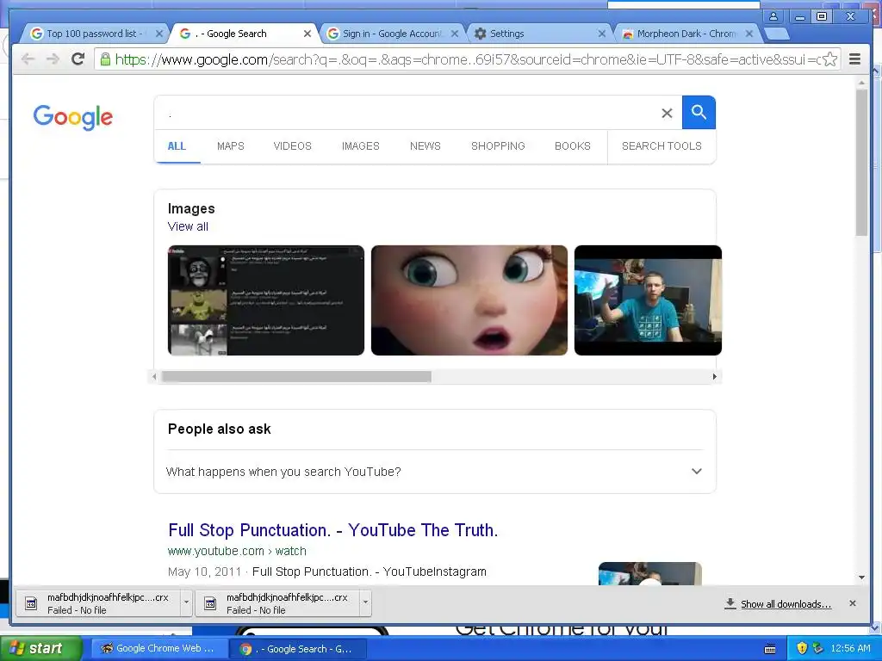Open the Chrome hamburger menu
The width and height of the screenshot is (882, 661).
click(x=854, y=59)
